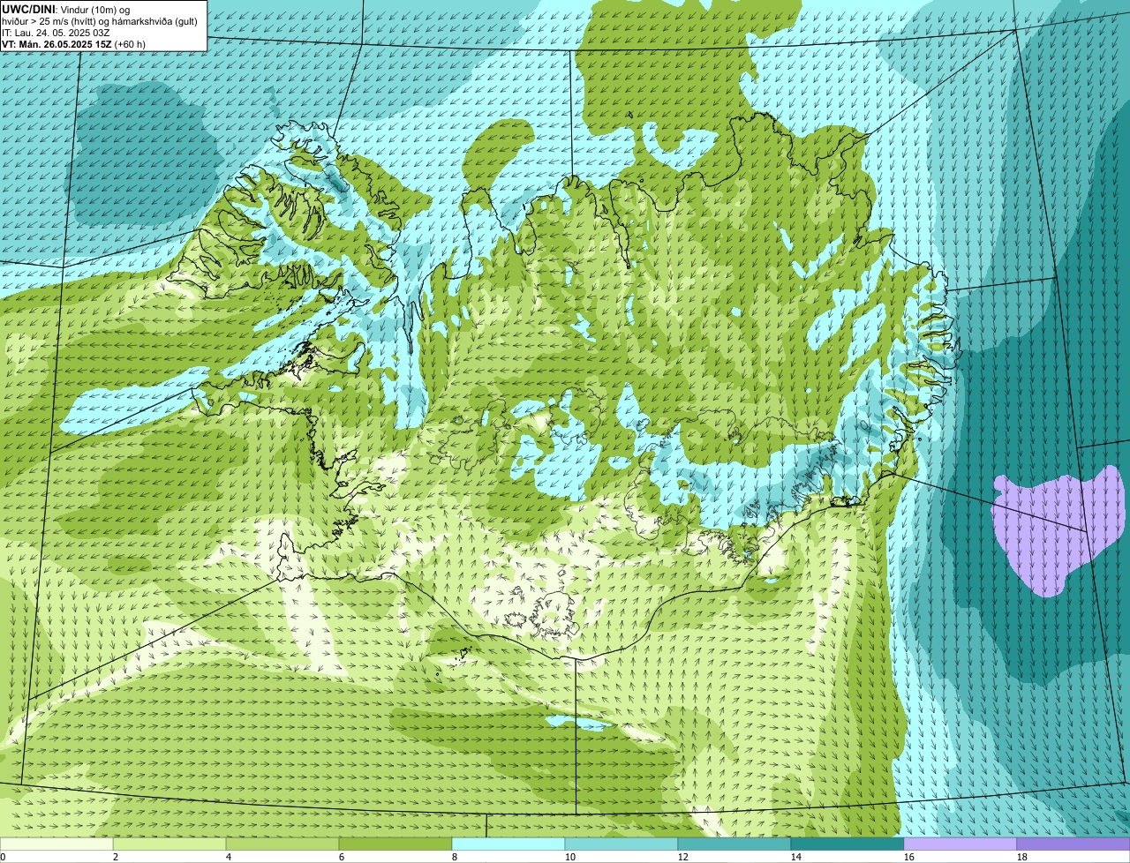Pick the 12–14 m/s teal legend band

(x=734, y=844)
